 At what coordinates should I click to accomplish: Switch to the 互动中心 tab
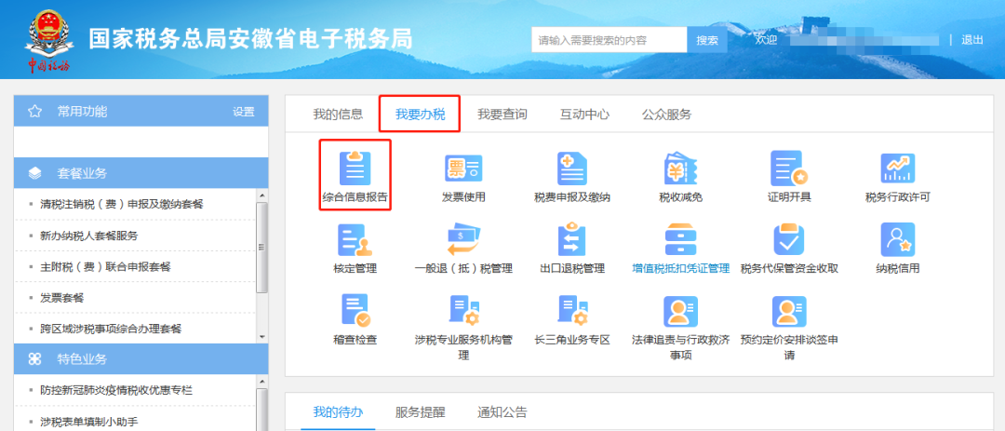[584, 114]
